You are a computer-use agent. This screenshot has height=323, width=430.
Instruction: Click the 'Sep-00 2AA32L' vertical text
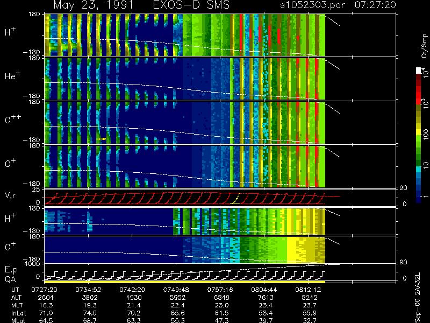tap(418, 298)
